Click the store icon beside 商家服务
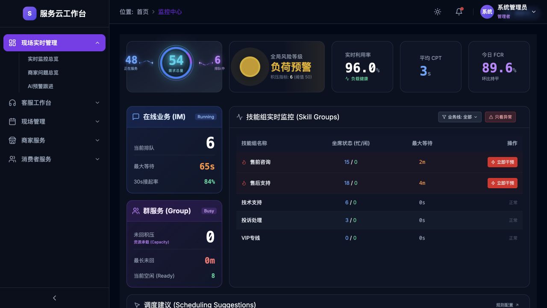Screen dimensions: 547x308 coord(12,140)
